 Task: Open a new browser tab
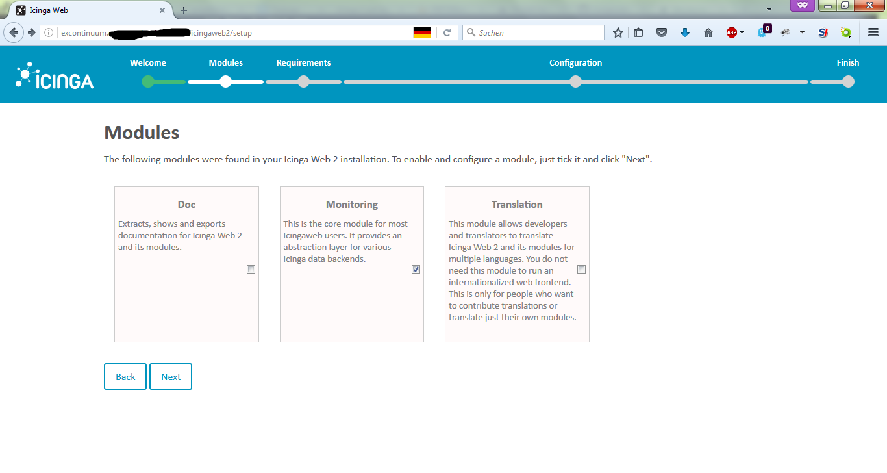pos(184,10)
